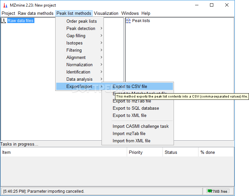Screen dimensions: 249x196
Task: Open the Windows menu
Action: (130, 13)
